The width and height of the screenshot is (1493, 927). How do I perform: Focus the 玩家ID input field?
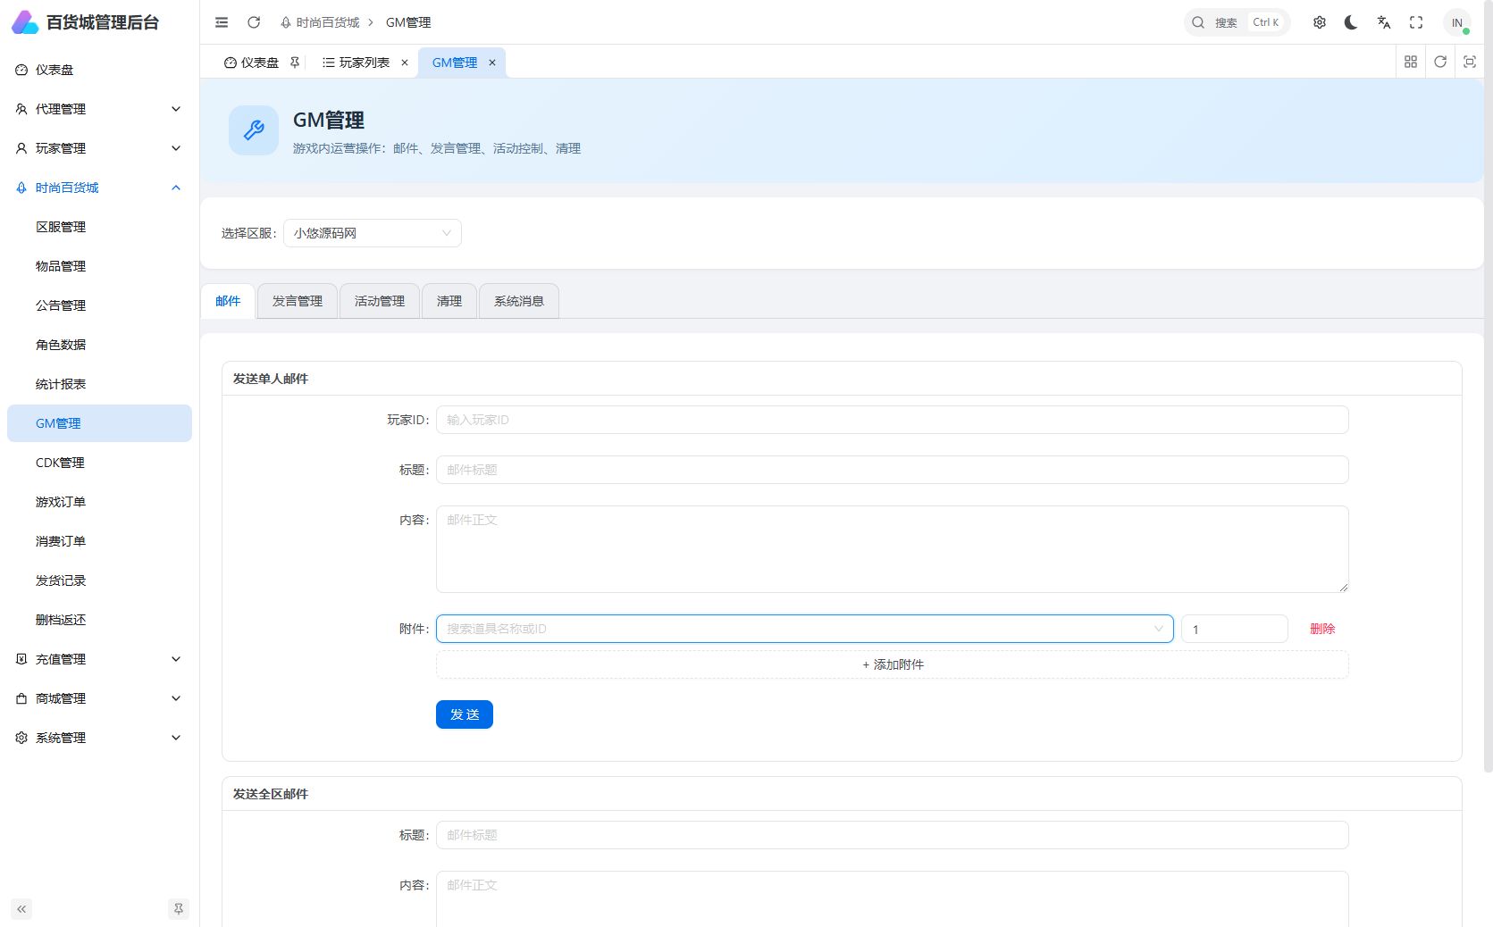[x=893, y=420]
